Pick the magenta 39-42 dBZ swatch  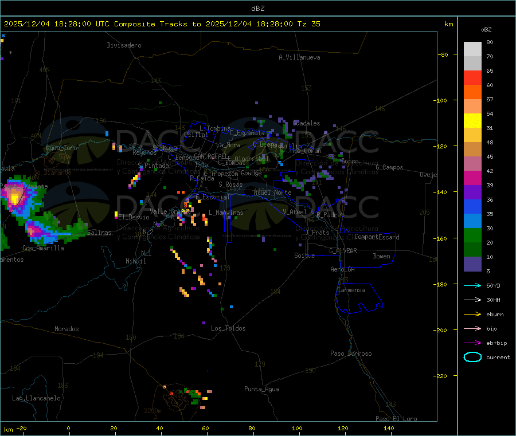[472, 178]
